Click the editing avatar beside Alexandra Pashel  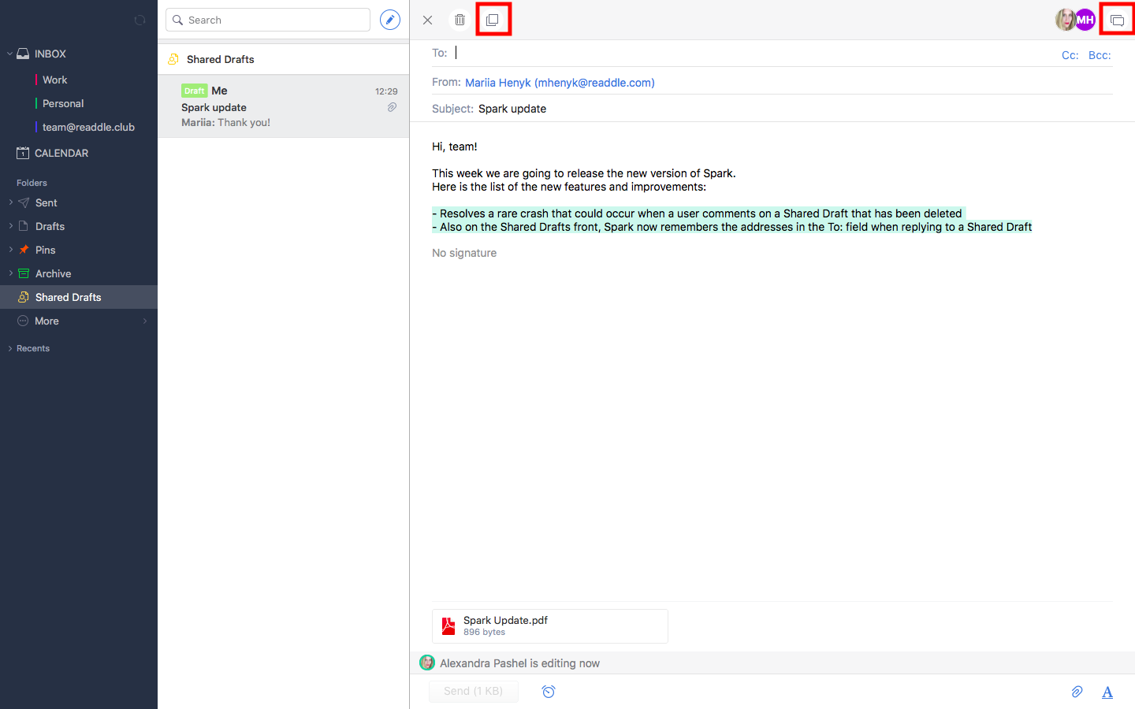tap(427, 663)
